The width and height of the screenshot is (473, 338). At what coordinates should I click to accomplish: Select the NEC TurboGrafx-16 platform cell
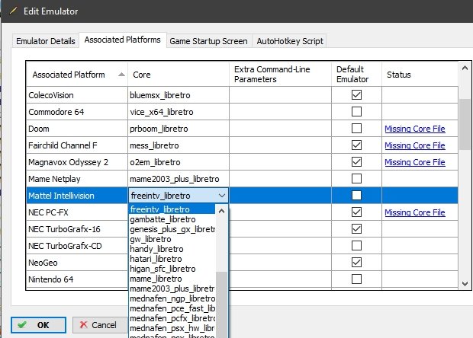tap(77, 229)
